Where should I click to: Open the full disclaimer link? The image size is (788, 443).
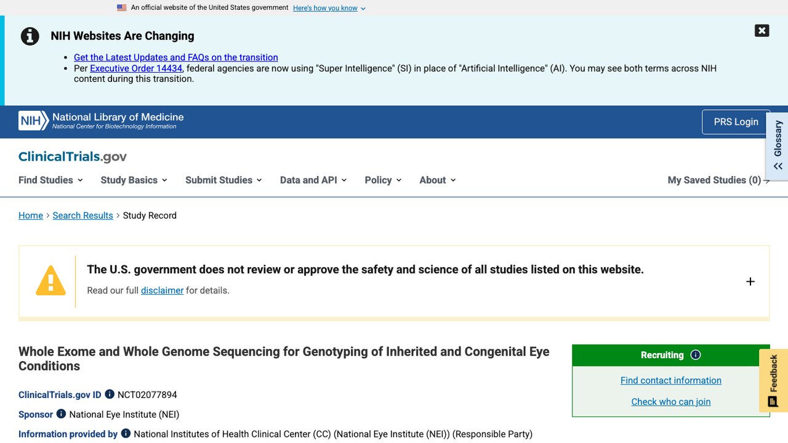click(x=162, y=290)
